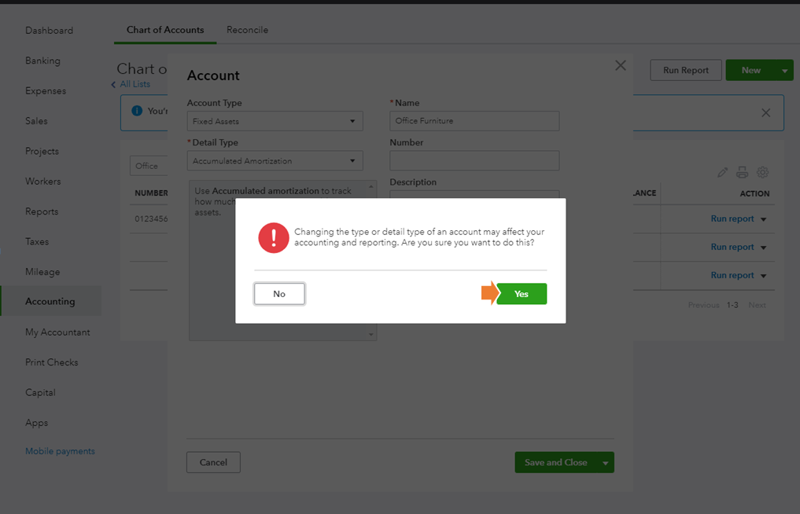Screen dimensions: 800x514
Task: Expand the action arrow in the 0123456 row
Action: coord(764,219)
